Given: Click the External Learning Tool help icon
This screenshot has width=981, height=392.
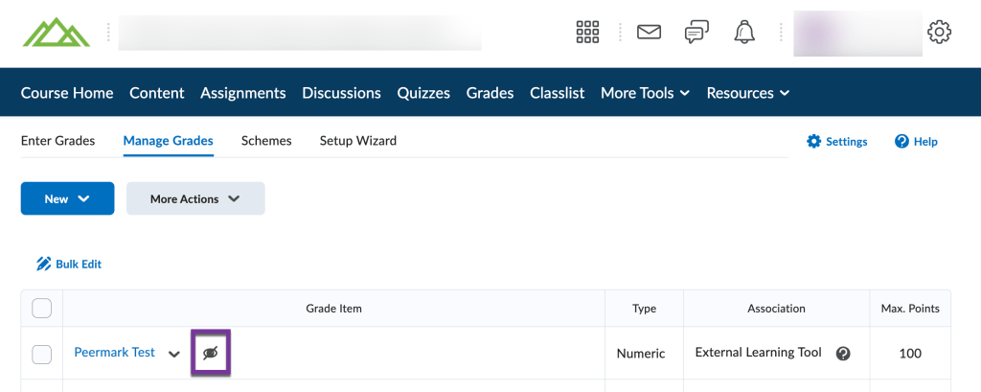Looking at the screenshot, I should pyautogui.click(x=843, y=353).
